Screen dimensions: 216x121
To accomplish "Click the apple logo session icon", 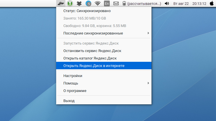I will [212, 3].
